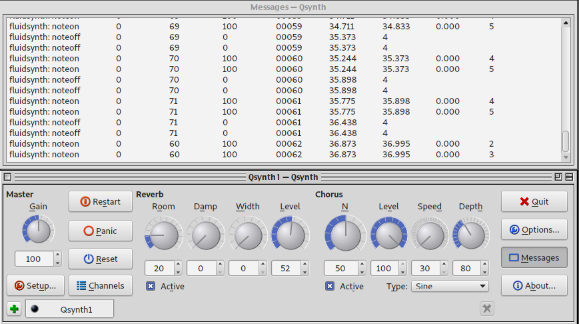The width and height of the screenshot is (579, 324).
Task: Increase Master Gain with the up arrow
Action: coord(57,255)
